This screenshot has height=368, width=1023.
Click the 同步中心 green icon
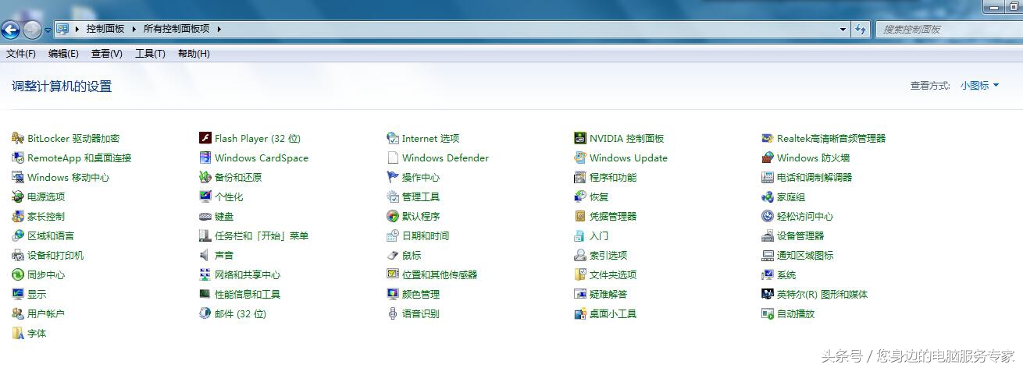[18, 274]
